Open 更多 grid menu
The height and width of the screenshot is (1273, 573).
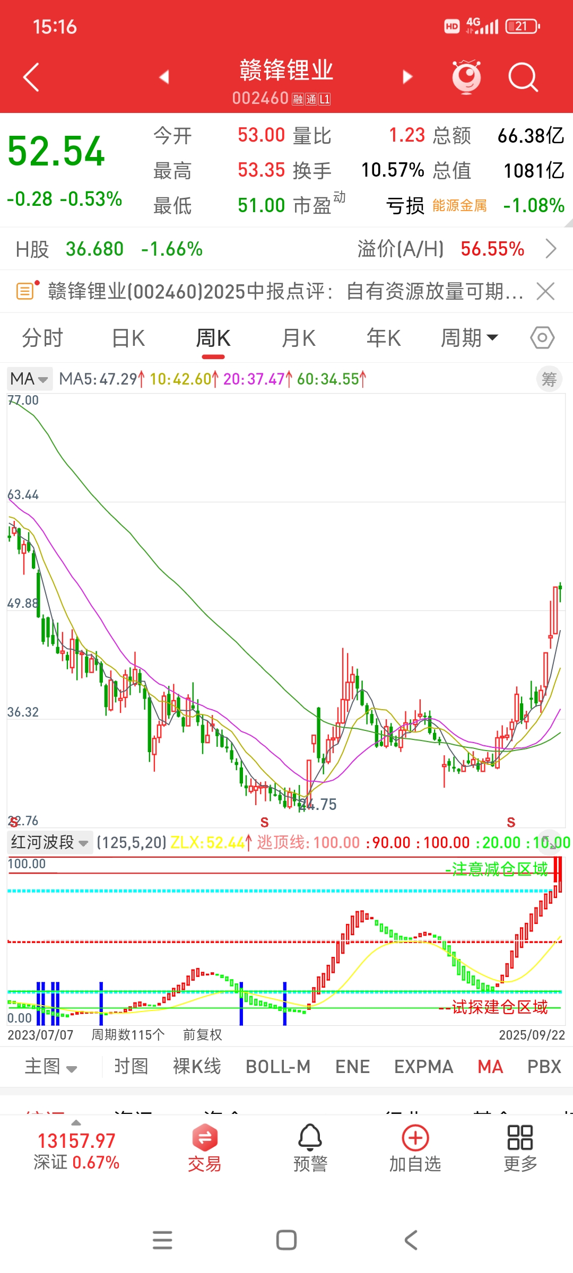click(520, 1149)
